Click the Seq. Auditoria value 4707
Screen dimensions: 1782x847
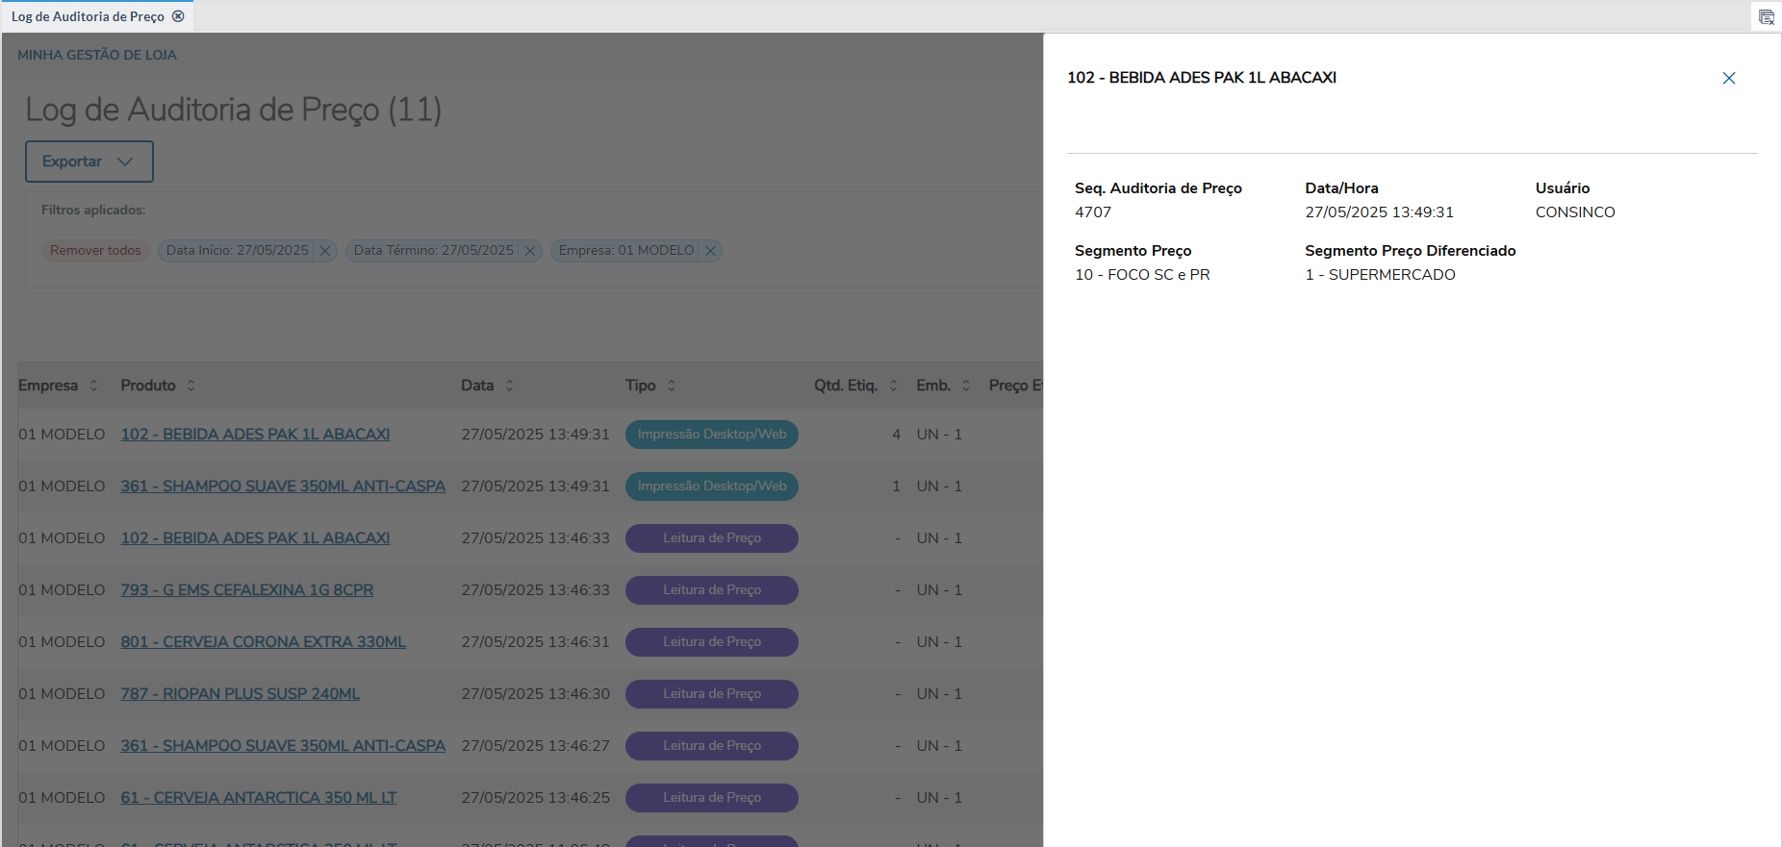point(1093,212)
